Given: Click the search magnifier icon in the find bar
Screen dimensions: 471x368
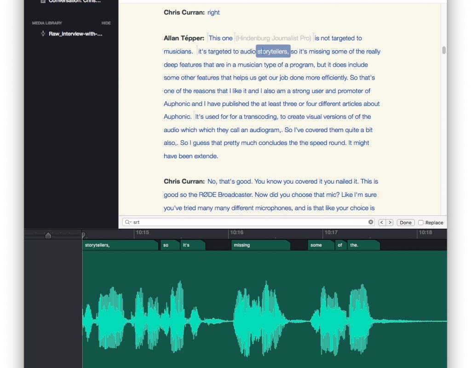Looking at the screenshot, I should [x=128, y=222].
